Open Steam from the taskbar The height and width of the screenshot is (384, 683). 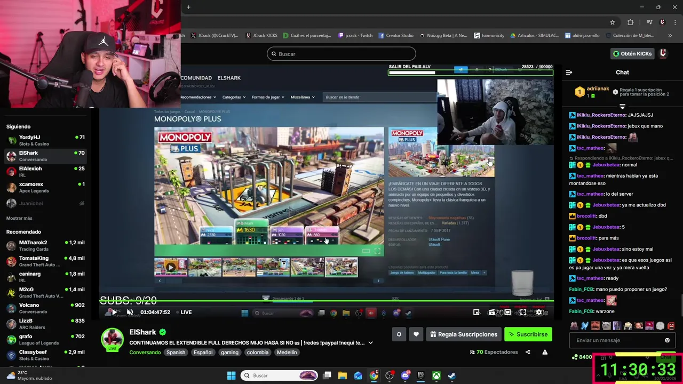pyautogui.click(x=451, y=375)
